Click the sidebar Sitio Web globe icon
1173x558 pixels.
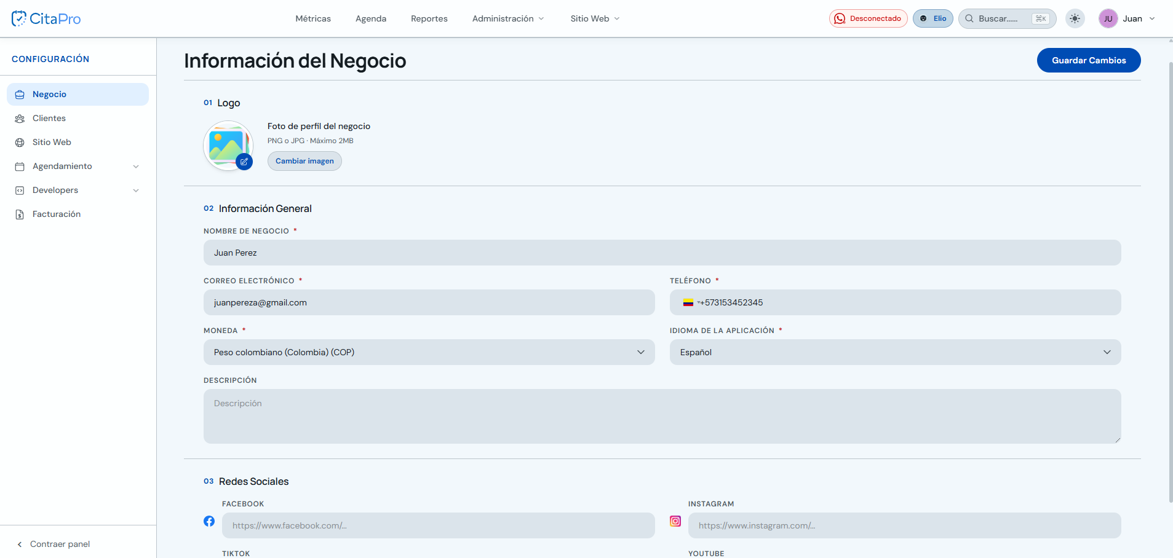(20, 142)
